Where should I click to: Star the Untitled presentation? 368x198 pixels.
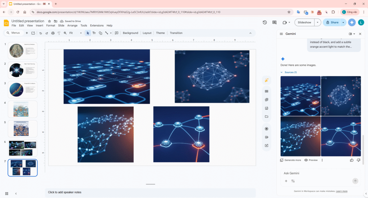(50, 21)
